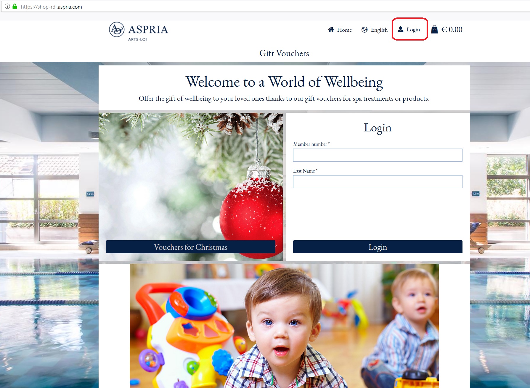Viewport: 530px width, 388px height.
Task: Click the cart total € 0.00
Action: [x=452, y=30]
